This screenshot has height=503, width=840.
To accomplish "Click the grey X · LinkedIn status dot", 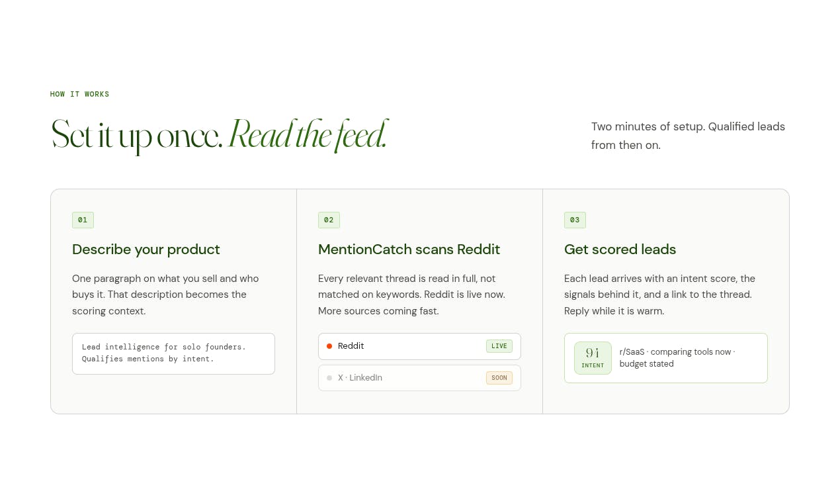I will [329, 378].
